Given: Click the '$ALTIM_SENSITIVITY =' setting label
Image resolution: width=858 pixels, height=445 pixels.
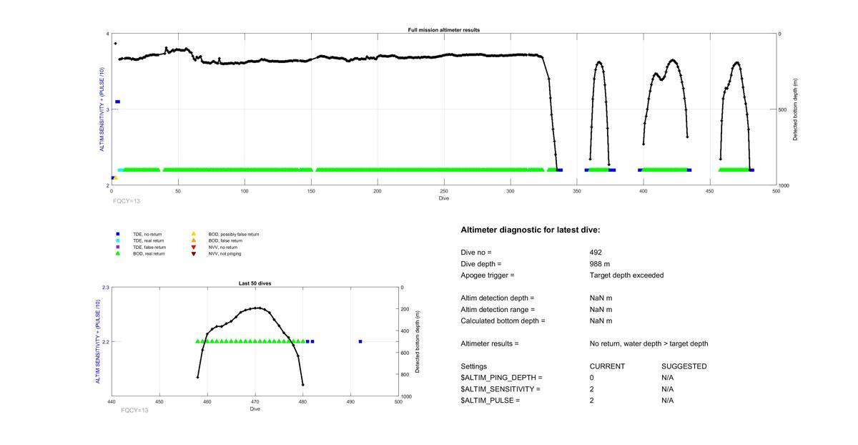Looking at the screenshot, I should coord(500,389).
